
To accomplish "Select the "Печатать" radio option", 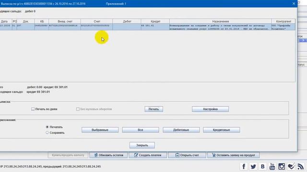I will 47,127.
